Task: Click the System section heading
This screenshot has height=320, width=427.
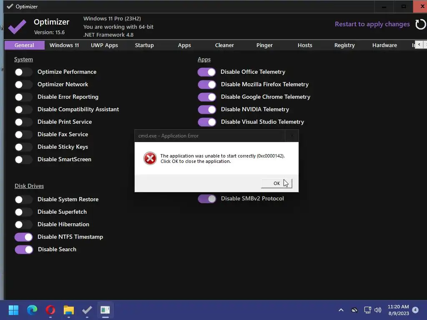Action: (x=23, y=59)
